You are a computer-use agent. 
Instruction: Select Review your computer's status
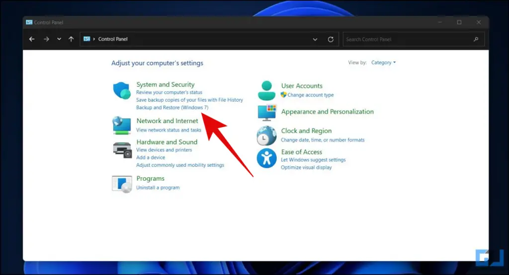(169, 92)
